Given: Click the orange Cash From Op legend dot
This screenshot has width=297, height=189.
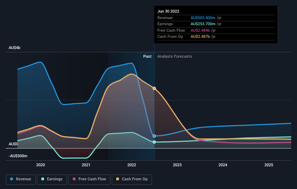Looking at the screenshot, I should tap(118, 179).
